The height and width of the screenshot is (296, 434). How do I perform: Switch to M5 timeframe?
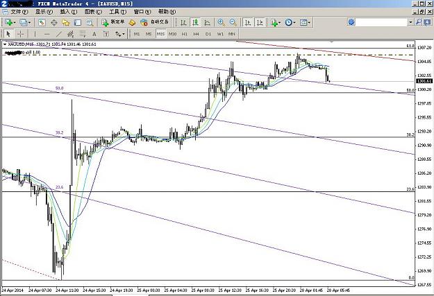point(149,34)
